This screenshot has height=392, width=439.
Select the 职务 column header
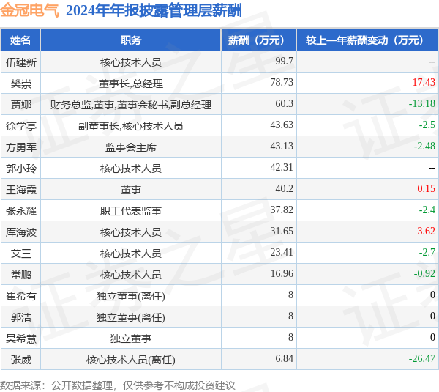pyautogui.click(x=131, y=40)
